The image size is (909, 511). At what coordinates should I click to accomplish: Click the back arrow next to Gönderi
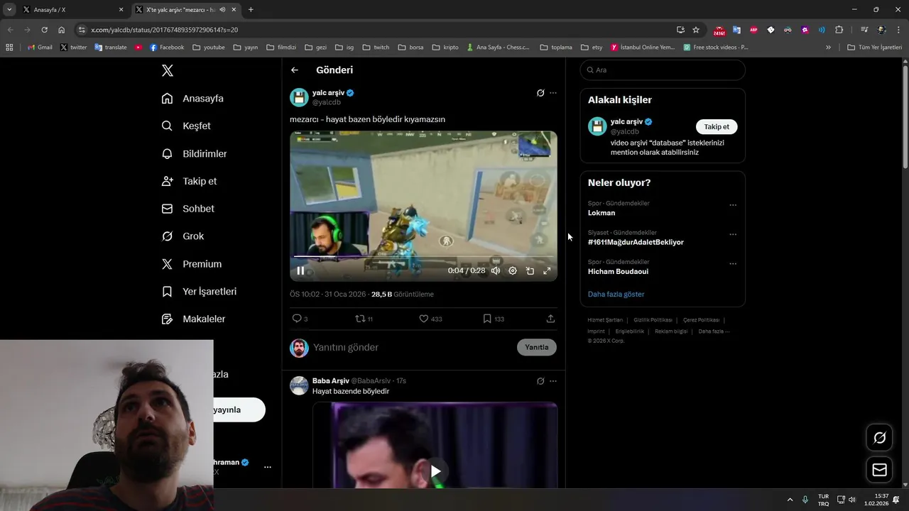click(295, 70)
